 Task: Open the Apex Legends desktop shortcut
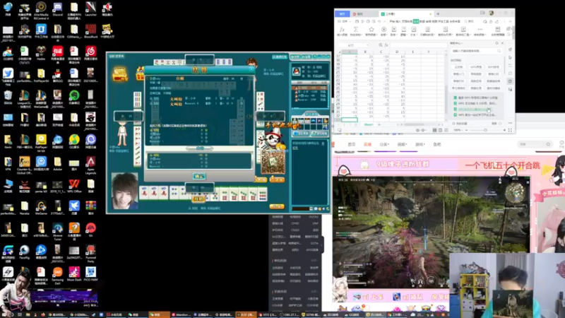(x=91, y=165)
